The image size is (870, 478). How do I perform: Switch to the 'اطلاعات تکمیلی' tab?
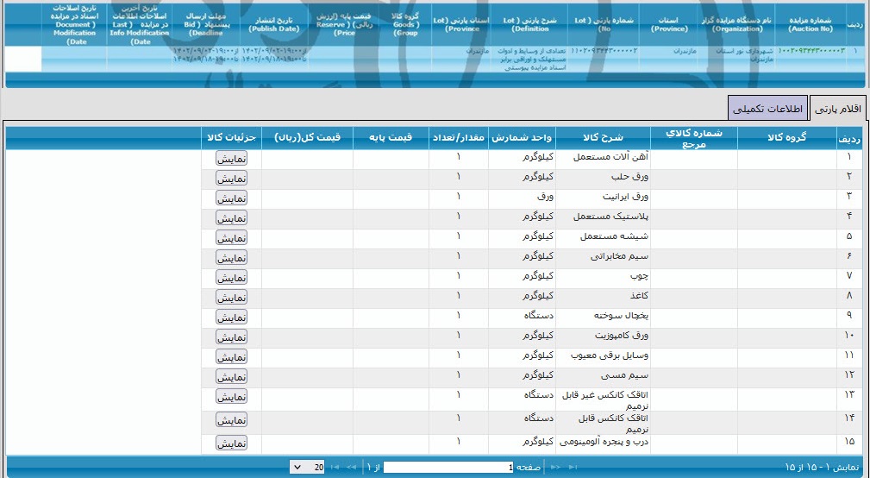pyautogui.click(x=767, y=109)
